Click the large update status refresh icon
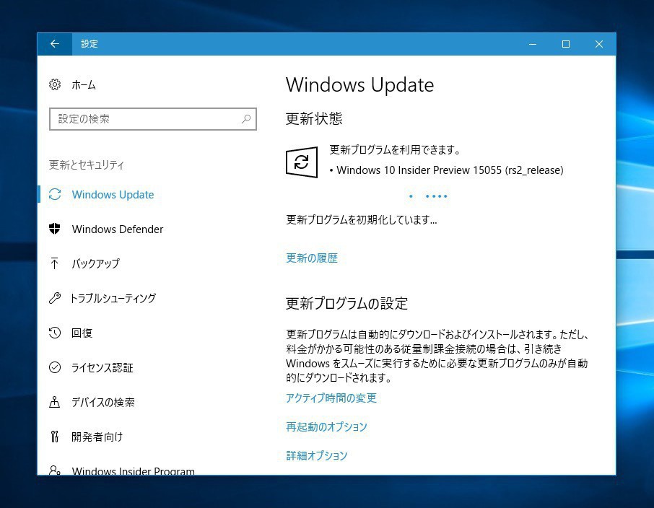The width and height of the screenshot is (654, 508). [302, 162]
